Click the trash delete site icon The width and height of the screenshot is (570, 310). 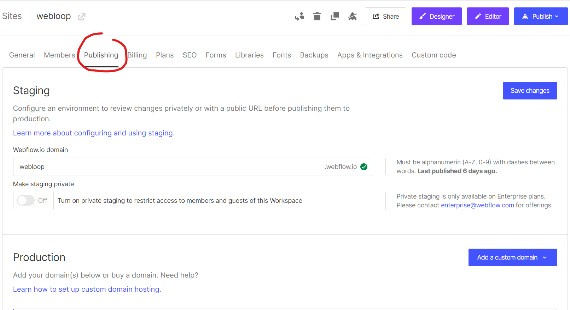pos(317,16)
